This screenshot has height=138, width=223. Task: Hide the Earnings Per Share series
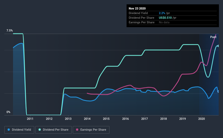point(91,130)
